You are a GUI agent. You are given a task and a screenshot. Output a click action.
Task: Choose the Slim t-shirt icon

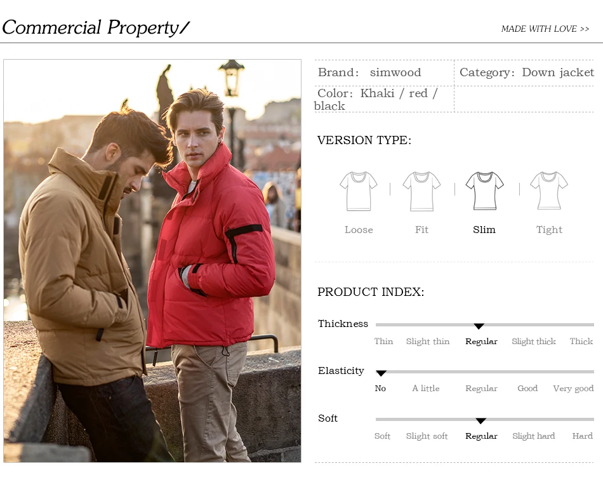[484, 191]
